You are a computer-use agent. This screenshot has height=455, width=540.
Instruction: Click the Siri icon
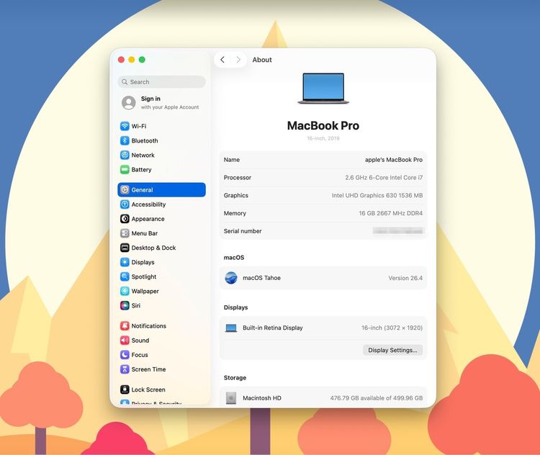coord(125,305)
